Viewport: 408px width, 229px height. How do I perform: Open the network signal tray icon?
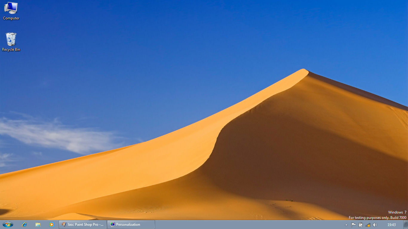pyautogui.click(x=368, y=225)
